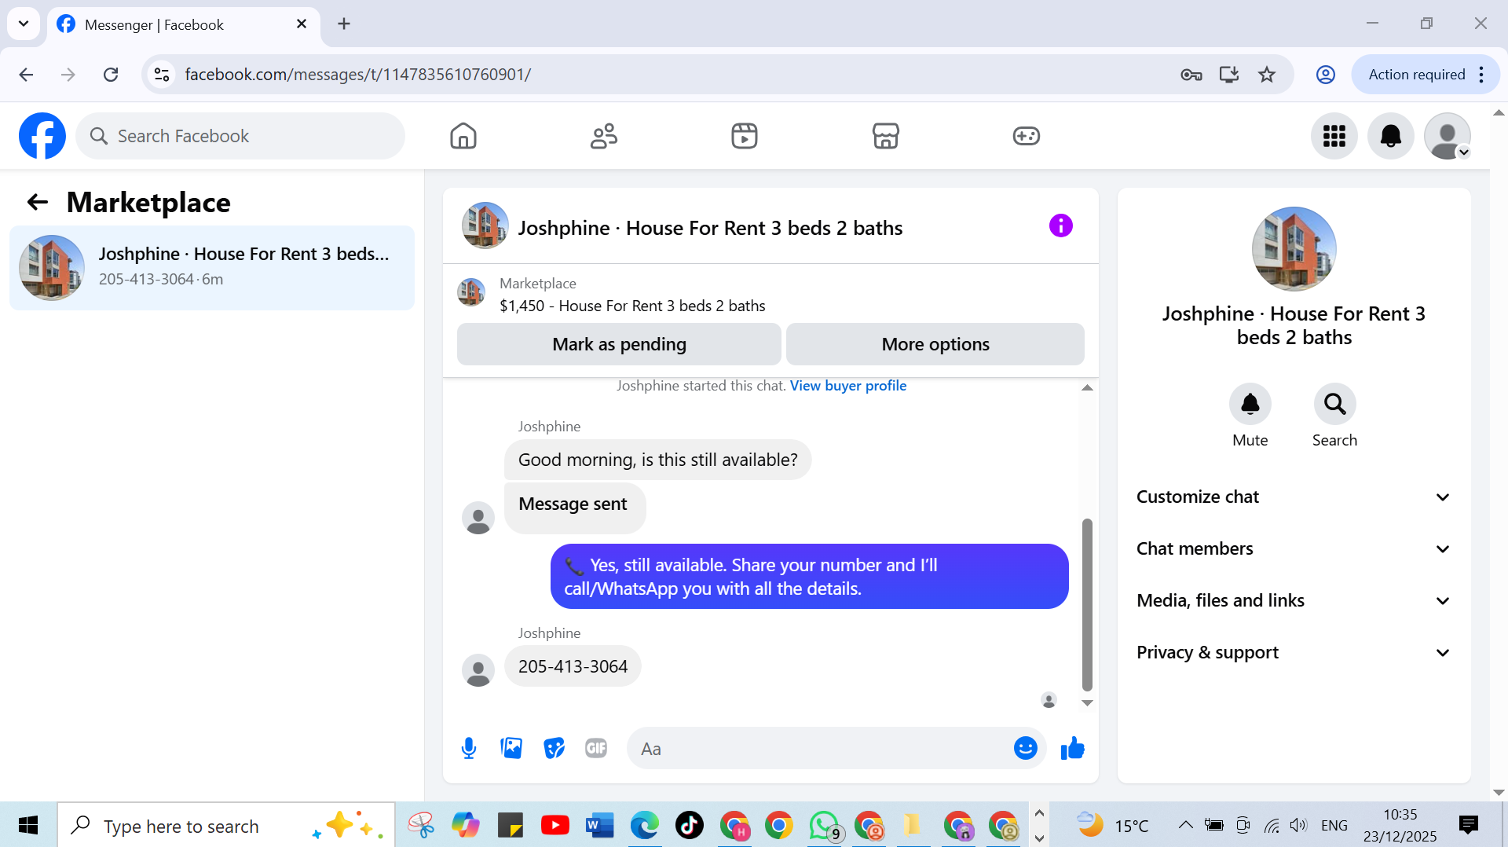Open emoji picker in message box

[1026, 749]
